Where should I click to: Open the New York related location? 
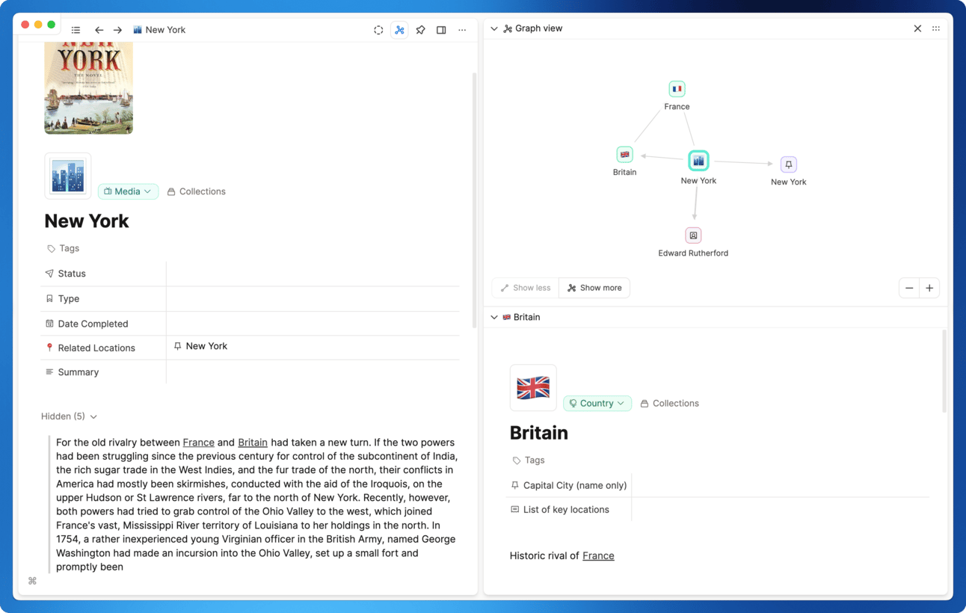click(200, 346)
